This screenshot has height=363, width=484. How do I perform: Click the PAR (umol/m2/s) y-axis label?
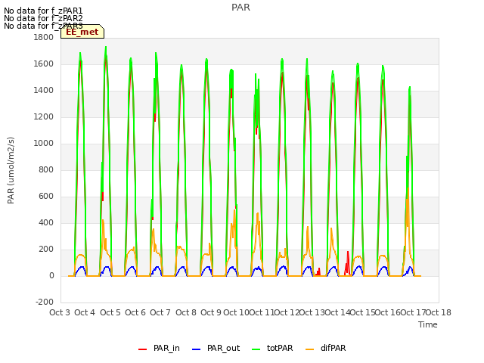point(11,170)
